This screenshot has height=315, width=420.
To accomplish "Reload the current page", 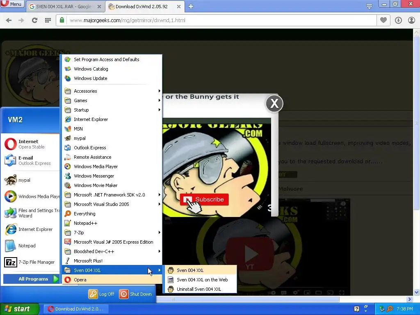I will pyautogui.click(x=34, y=21).
